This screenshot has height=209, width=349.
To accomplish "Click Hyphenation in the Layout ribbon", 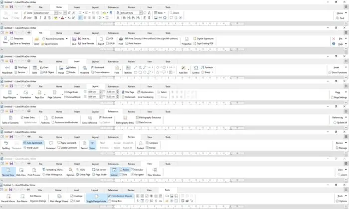I will (x=146, y=92).
